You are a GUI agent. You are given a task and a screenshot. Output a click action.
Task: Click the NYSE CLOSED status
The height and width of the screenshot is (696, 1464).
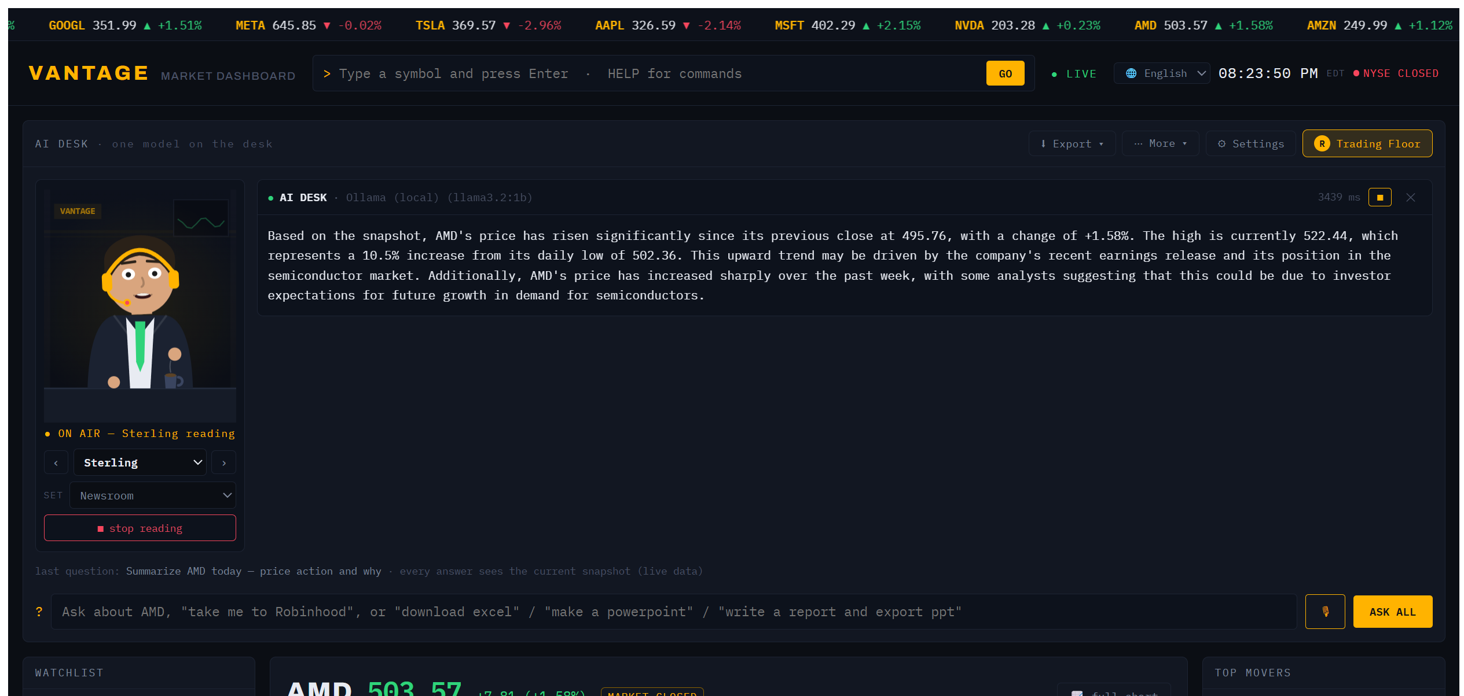1396,73
